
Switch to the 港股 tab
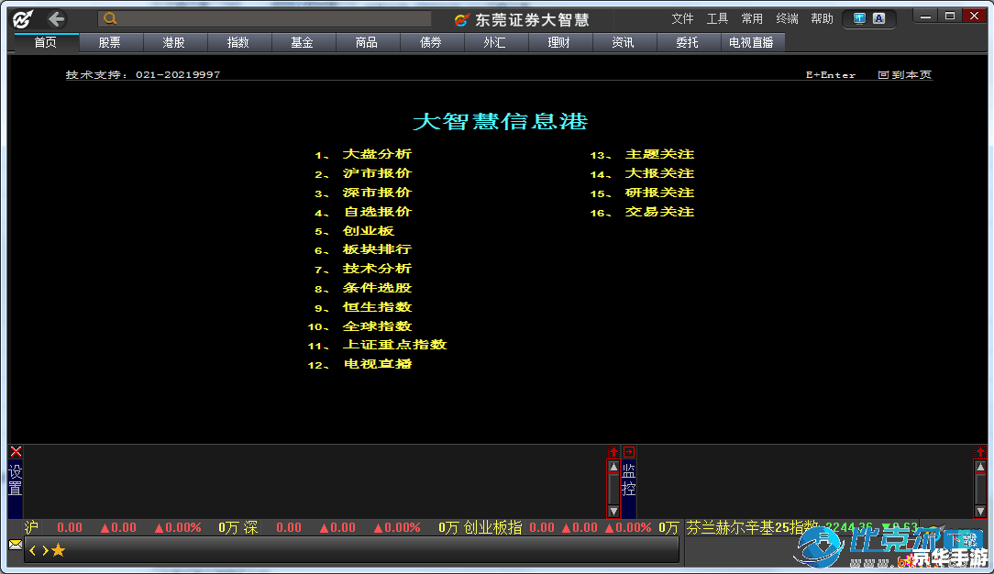(173, 42)
